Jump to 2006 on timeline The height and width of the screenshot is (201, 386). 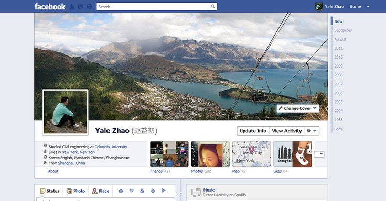[x=338, y=93]
